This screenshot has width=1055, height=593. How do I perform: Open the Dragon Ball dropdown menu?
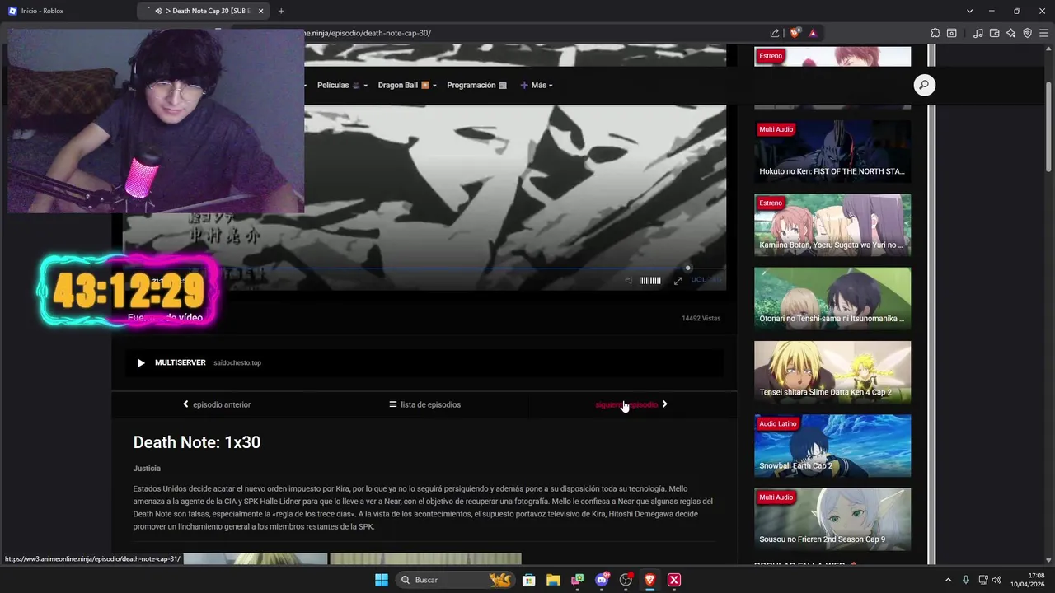tap(407, 85)
